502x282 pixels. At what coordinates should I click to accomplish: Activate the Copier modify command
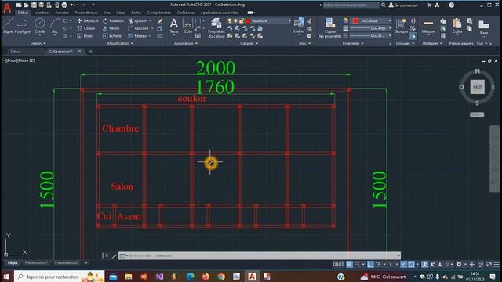click(86, 28)
